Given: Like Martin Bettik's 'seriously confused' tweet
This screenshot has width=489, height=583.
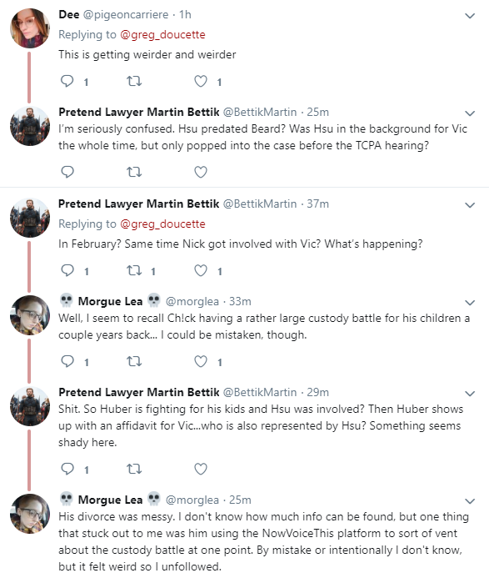Looking at the screenshot, I should pos(201,172).
